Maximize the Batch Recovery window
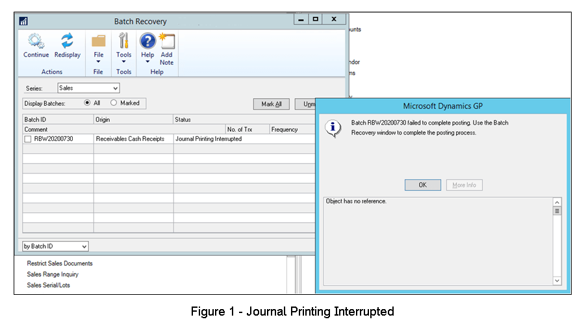Viewport: 584px width, 326px height. [316, 19]
